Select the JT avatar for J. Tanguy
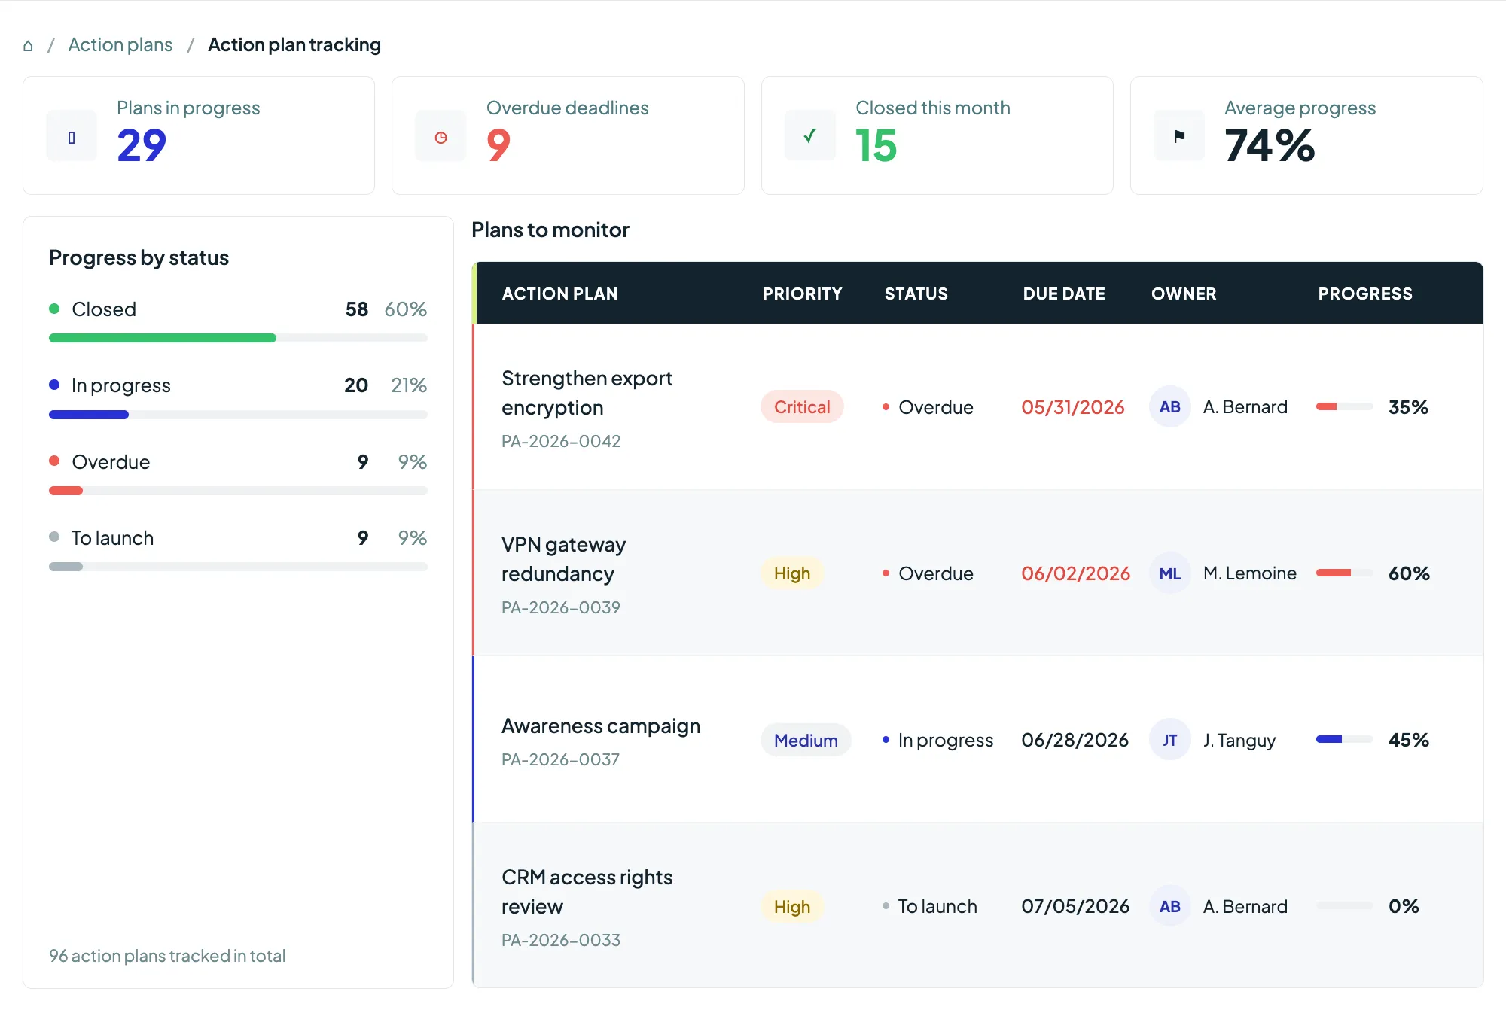The height and width of the screenshot is (1022, 1506). click(1169, 740)
